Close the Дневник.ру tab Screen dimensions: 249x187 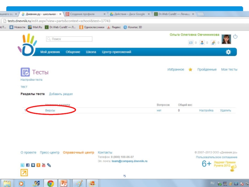[60, 14]
